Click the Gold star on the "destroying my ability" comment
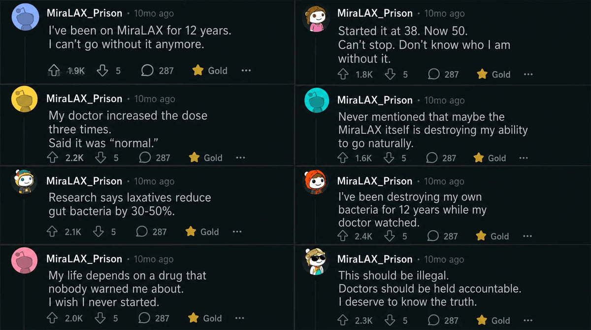This screenshot has height=330, width=591. pos(478,158)
